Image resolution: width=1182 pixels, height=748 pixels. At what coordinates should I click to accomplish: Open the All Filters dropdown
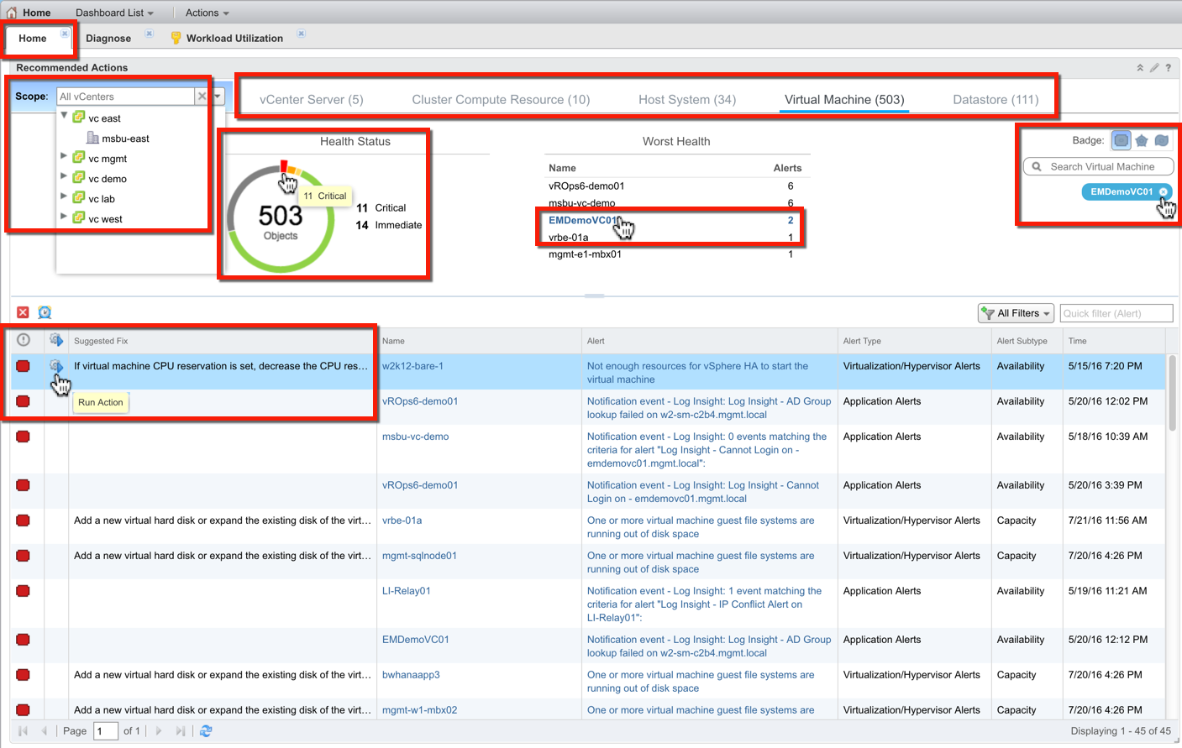(x=1016, y=312)
